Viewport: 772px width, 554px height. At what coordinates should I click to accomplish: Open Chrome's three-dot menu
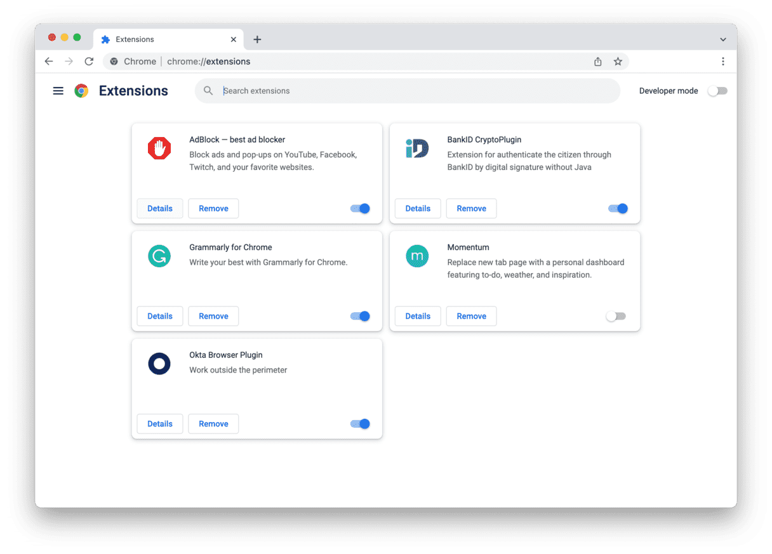tap(723, 62)
